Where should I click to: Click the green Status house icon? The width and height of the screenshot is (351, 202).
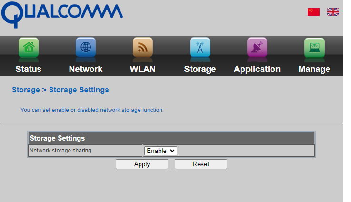click(29, 48)
